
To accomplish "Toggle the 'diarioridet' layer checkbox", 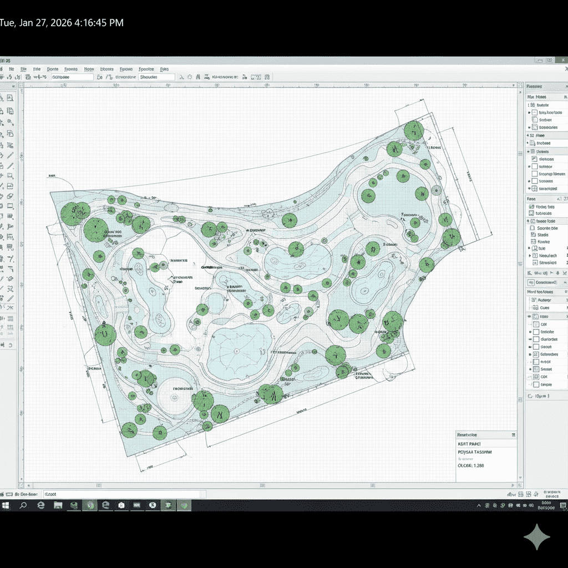I will coord(535,339).
